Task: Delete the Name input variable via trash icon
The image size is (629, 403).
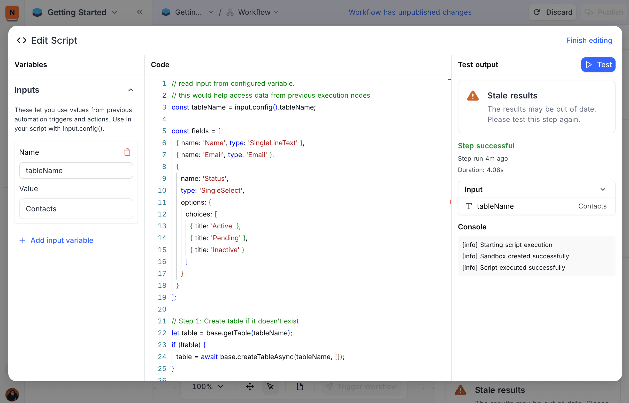Action: pos(127,152)
